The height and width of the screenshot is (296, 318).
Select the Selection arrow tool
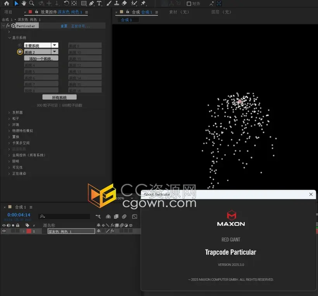click(x=16, y=3)
